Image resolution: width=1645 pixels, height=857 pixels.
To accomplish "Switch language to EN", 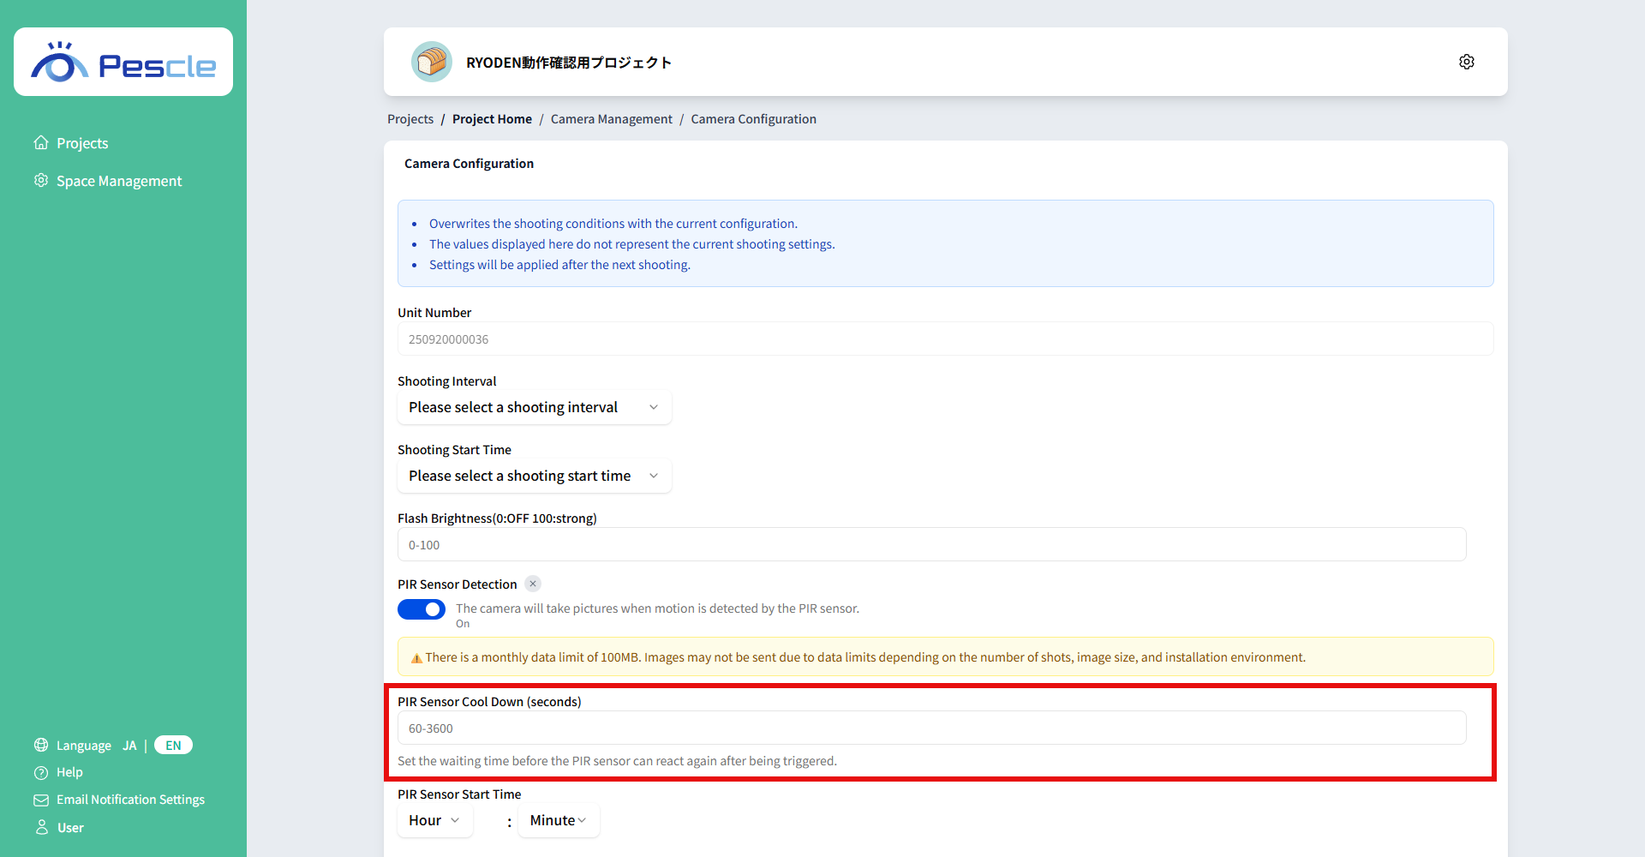I will point(173,746).
